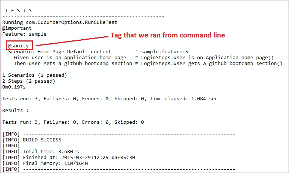This screenshot has width=289, height=173.
Task: Click the '0m0.197s' duration line
Action: click(14, 87)
